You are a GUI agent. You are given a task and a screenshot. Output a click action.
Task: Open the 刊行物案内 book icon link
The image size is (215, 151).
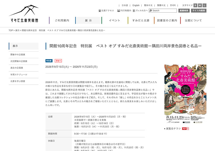pyautogui.click(x=124, y=11)
